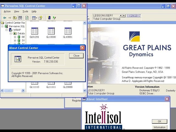Click the 11/28/2017 date link
Screen dimensions: 176x132
(x=134, y=15)
